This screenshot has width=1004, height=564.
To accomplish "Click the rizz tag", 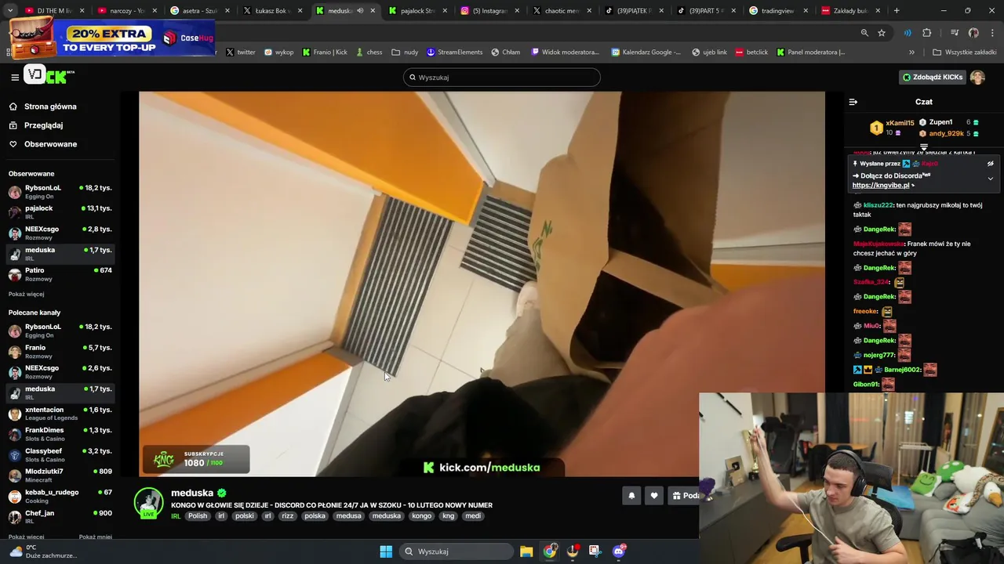I will coord(288,516).
